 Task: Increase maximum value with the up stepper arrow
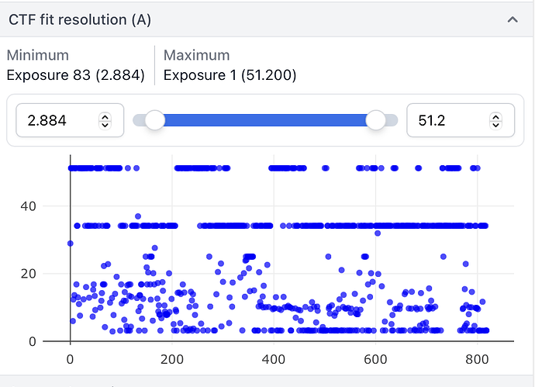[x=495, y=116]
